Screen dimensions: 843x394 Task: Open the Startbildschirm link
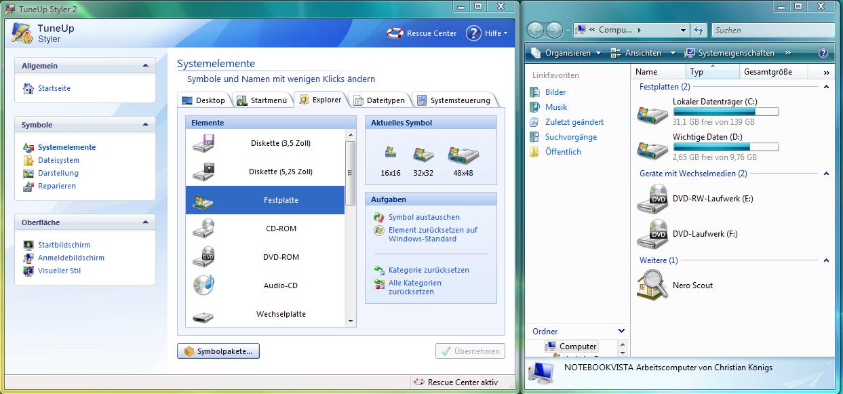[x=64, y=245]
